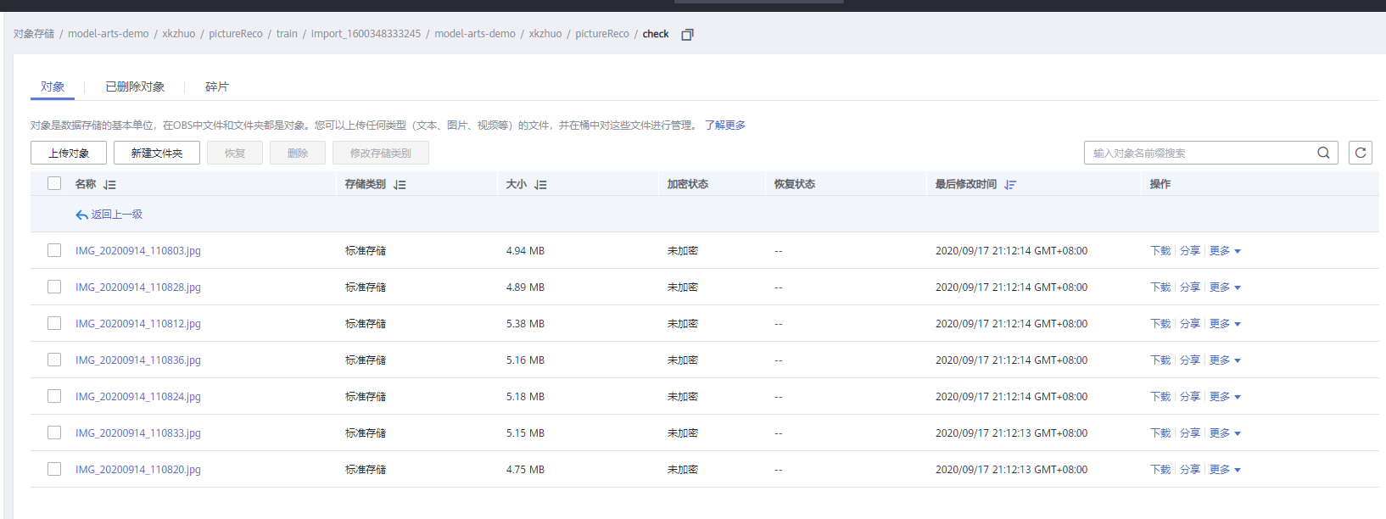Click the 恢复 button

pyautogui.click(x=235, y=153)
